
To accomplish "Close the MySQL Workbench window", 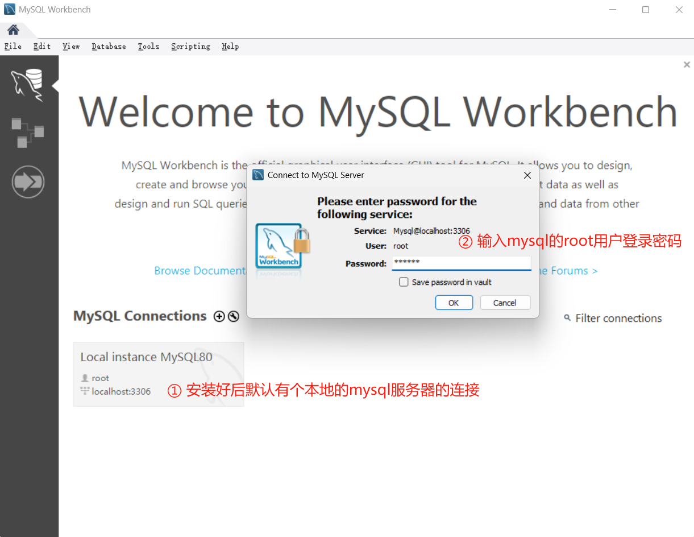I will point(679,10).
